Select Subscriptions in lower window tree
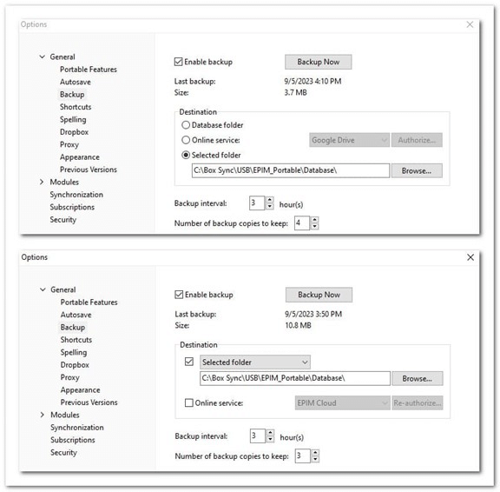This screenshot has width=500, height=492. [x=73, y=440]
